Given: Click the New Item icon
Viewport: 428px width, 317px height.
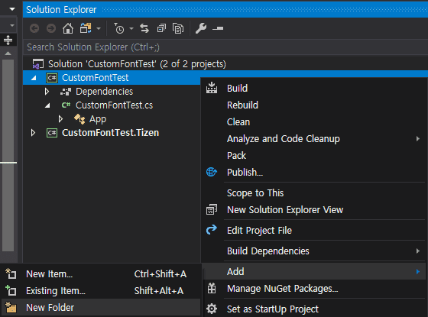Looking at the screenshot, I should point(11,273).
